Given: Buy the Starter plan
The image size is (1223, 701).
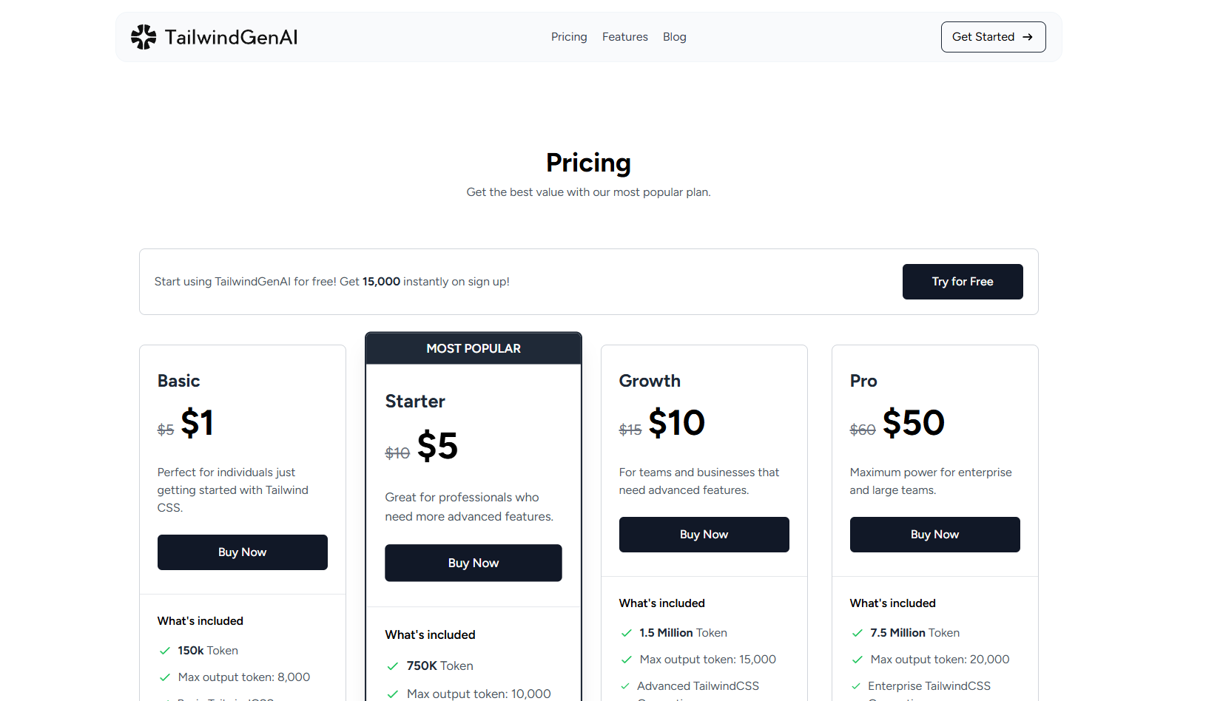Looking at the screenshot, I should coord(473,563).
